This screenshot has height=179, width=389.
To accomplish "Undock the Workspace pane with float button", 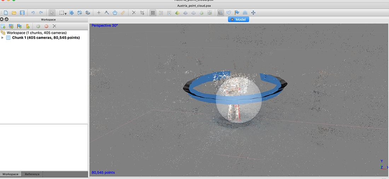I will click(6, 19).
